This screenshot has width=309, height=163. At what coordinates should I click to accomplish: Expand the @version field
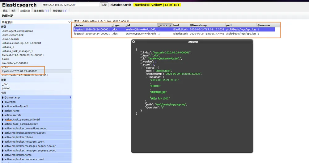click(x=3, y=102)
